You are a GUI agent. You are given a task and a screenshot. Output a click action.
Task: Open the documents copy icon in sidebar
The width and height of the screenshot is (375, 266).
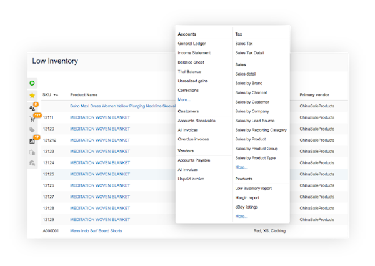click(32, 152)
